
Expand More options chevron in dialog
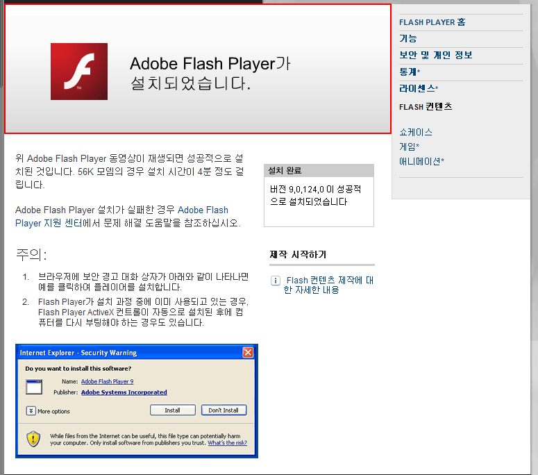[31, 411]
